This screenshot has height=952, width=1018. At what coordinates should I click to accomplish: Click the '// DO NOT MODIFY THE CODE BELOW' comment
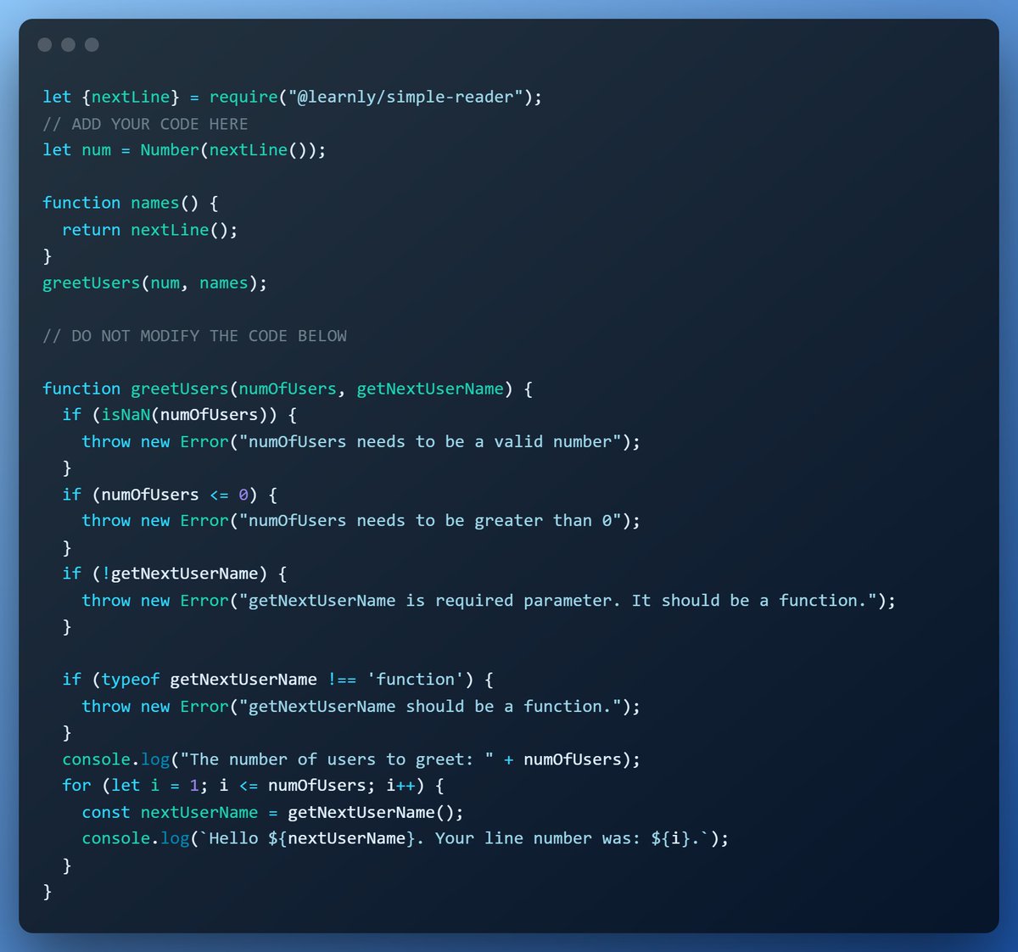pos(195,336)
